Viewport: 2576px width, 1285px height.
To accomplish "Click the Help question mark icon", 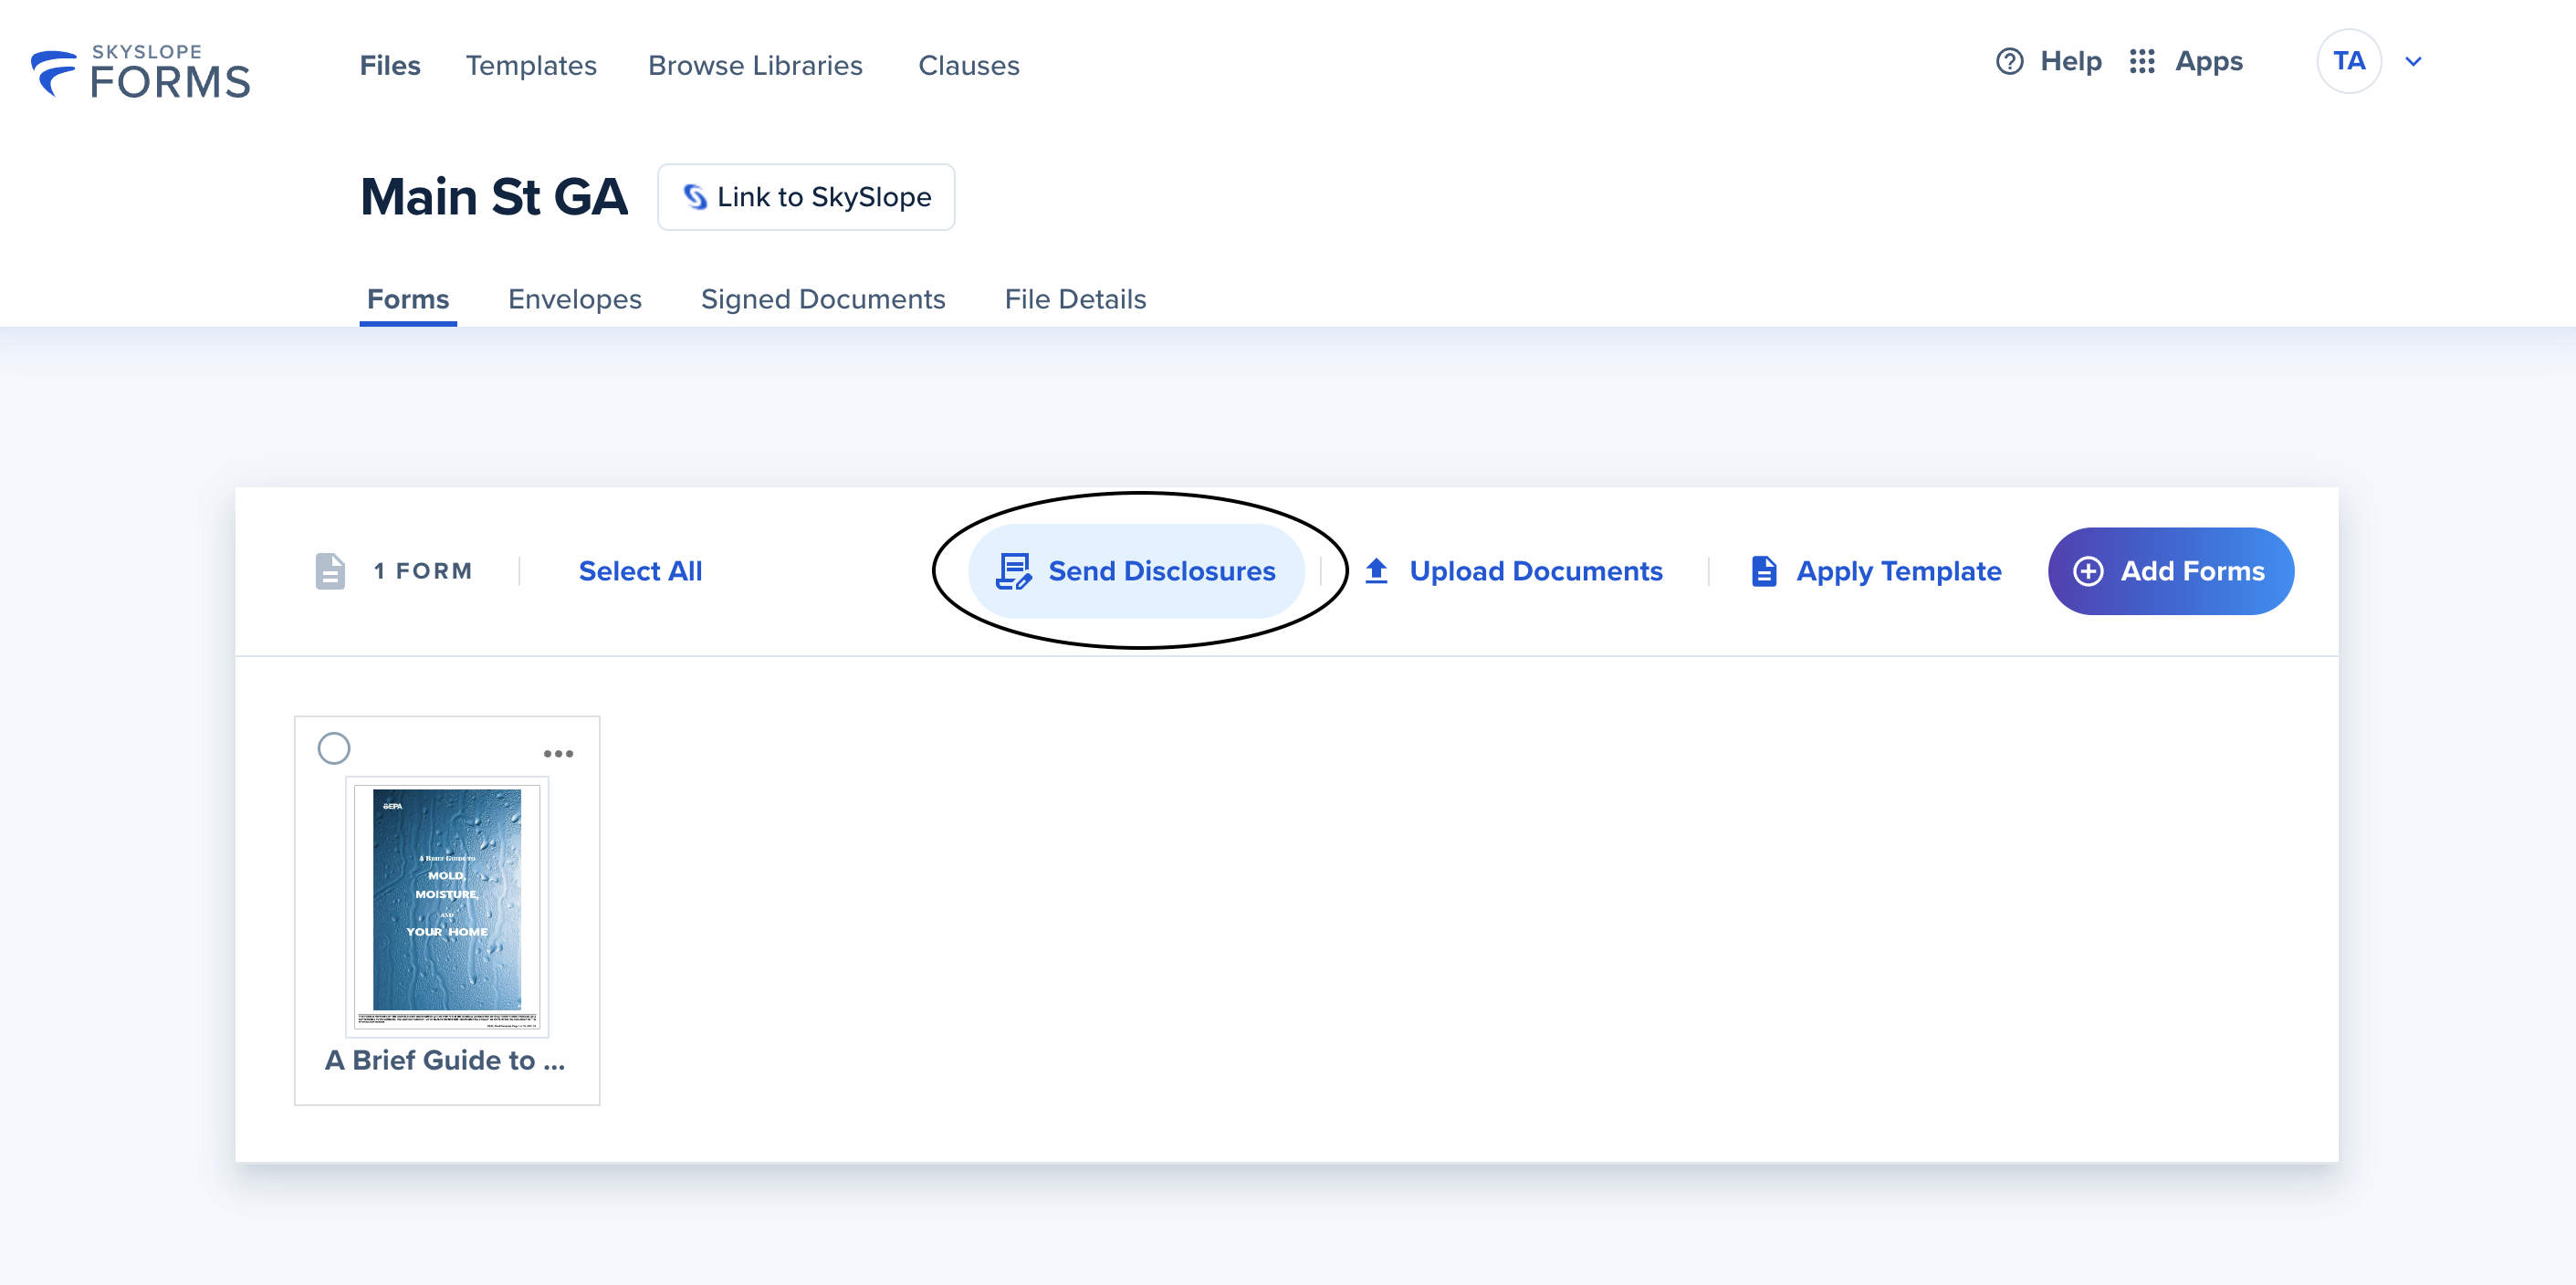I will [x=2009, y=62].
